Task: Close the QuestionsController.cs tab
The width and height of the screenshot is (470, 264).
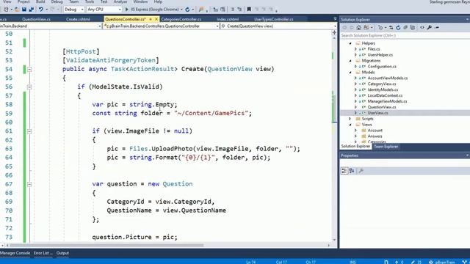Action: pyautogui.click(x=156, y=19)
